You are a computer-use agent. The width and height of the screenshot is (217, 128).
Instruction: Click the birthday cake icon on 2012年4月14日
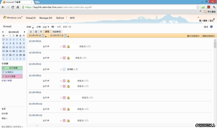pyautogui.click(x=68, y=121)
